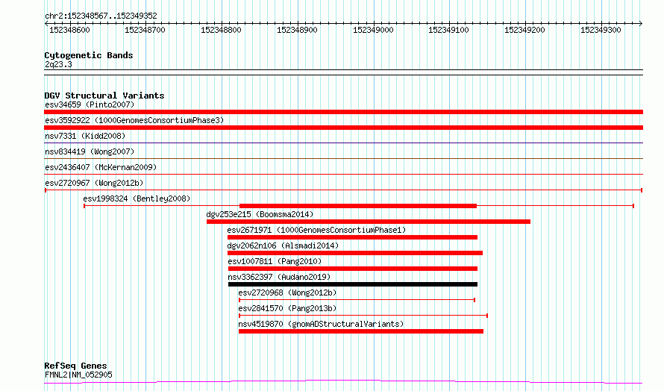Screen dimensions: 664x391
Task: Select the dgv253e215 red bar
Action: [x=369, y=222]
